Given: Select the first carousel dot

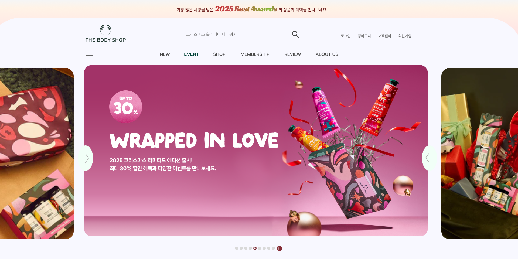Looking at the screenshot, I should pyautogui.click(x=237, y=248).
